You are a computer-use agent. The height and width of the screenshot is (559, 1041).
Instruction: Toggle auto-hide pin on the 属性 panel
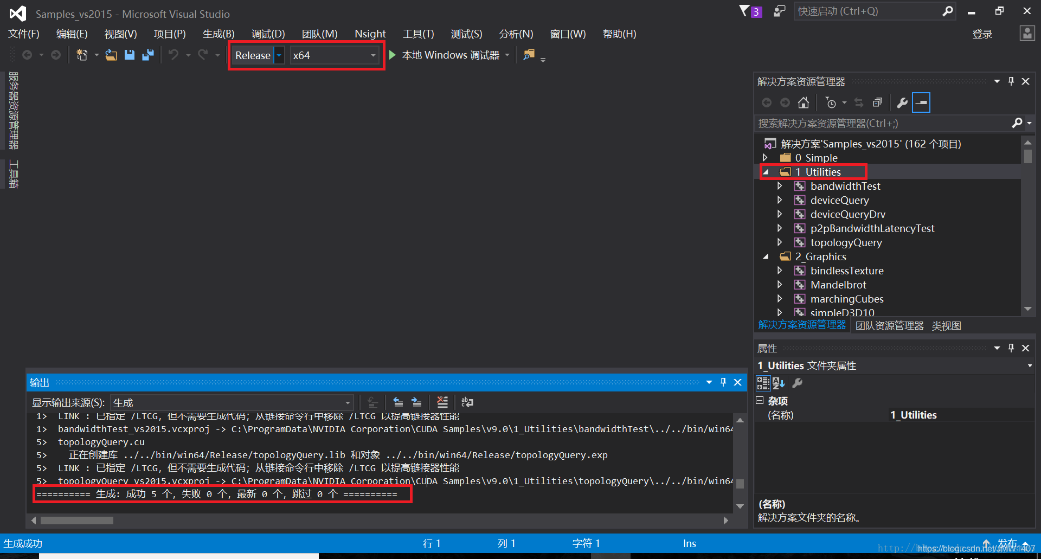click(x=1011, y=348)
